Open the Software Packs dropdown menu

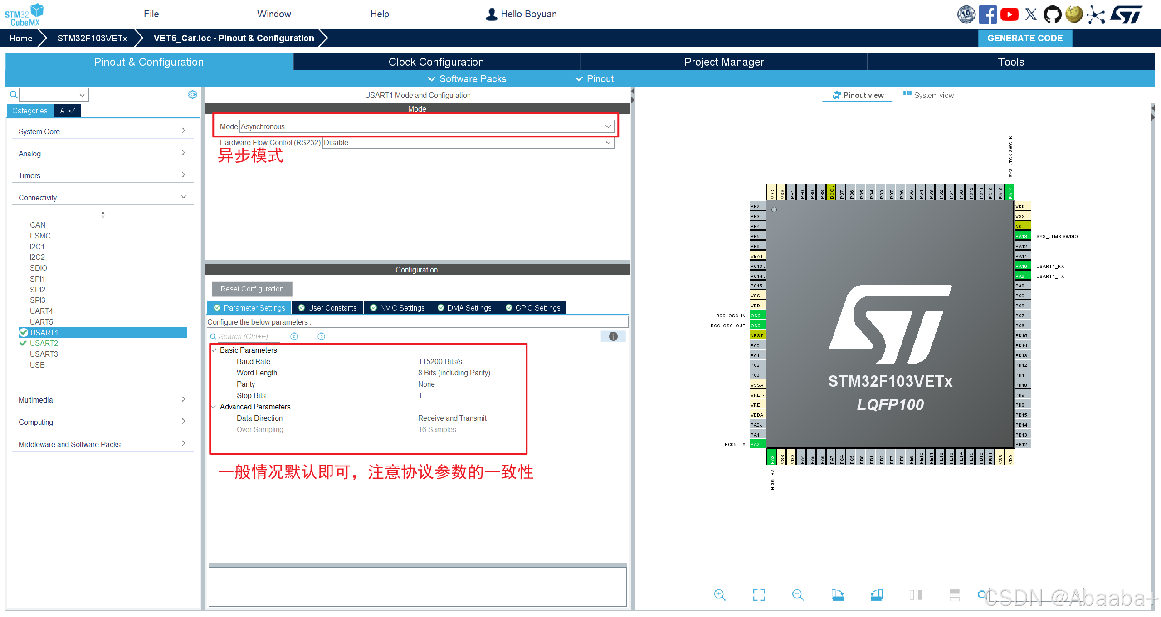pos(467,78)
